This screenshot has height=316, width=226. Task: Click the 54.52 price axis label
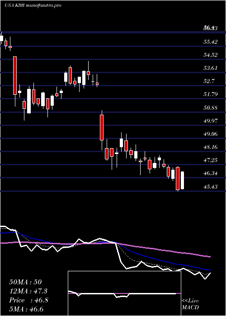[x=210, y=55]
